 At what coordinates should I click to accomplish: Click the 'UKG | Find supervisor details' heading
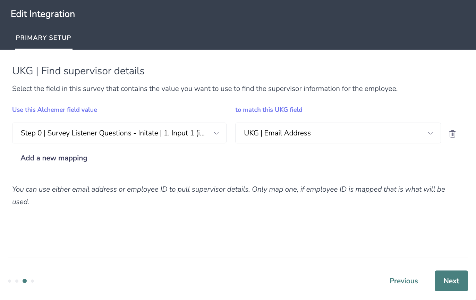click(78, 71)
